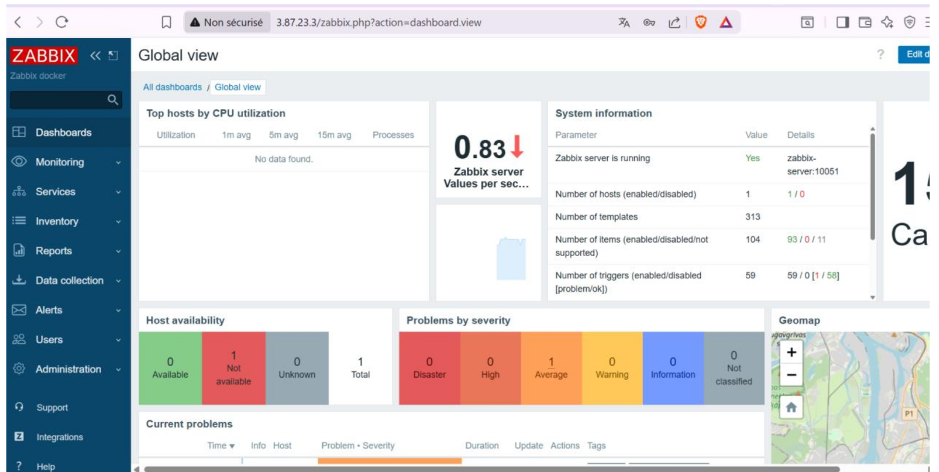Open the Leo AI sparkle icon

click(887, 22)
